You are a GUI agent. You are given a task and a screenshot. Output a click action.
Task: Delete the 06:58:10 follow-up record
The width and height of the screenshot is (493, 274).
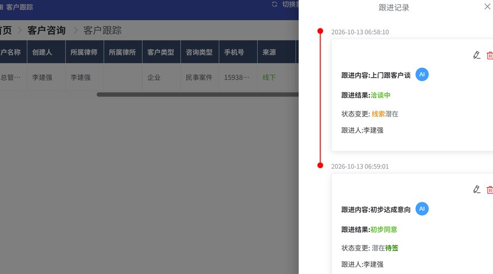coord(490,55)
